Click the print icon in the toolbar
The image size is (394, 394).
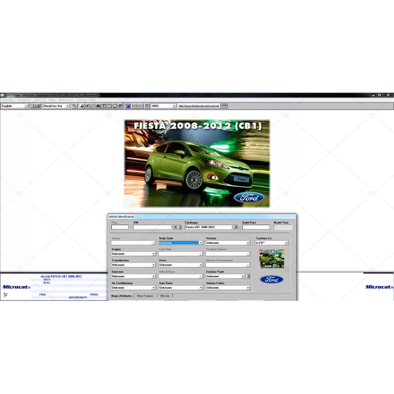(38, 106)
